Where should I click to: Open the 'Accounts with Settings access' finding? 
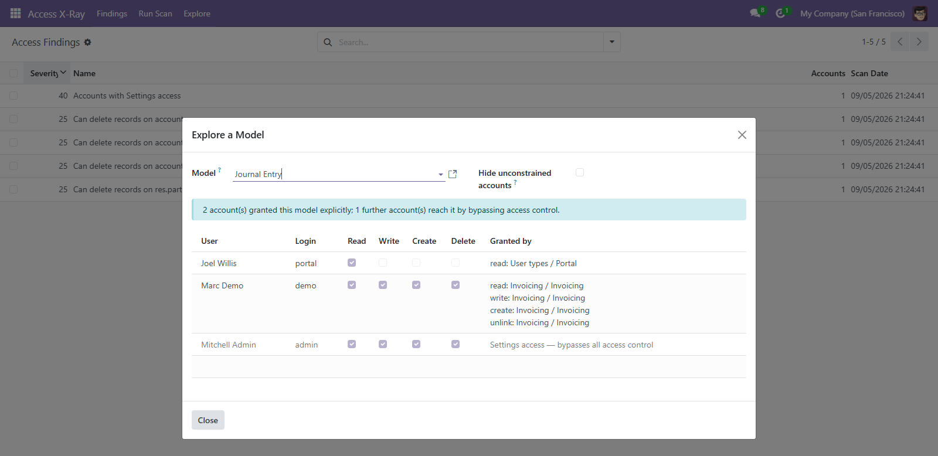pyautogui.click(x=127, y=96)
